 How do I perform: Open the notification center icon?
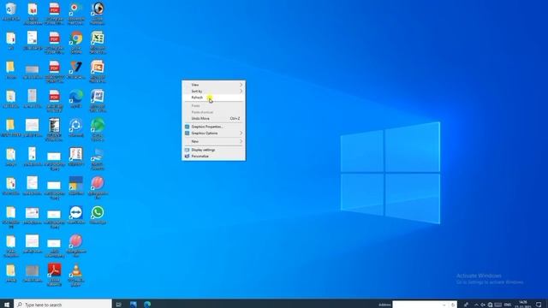(539, 305)
